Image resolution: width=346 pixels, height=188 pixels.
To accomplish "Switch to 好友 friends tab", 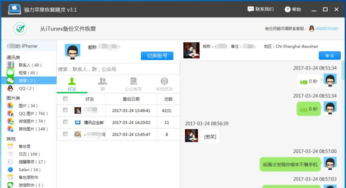I will pos(72,84).
